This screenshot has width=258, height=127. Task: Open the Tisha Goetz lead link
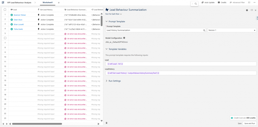pyautogui.click(x=18, y=29)
